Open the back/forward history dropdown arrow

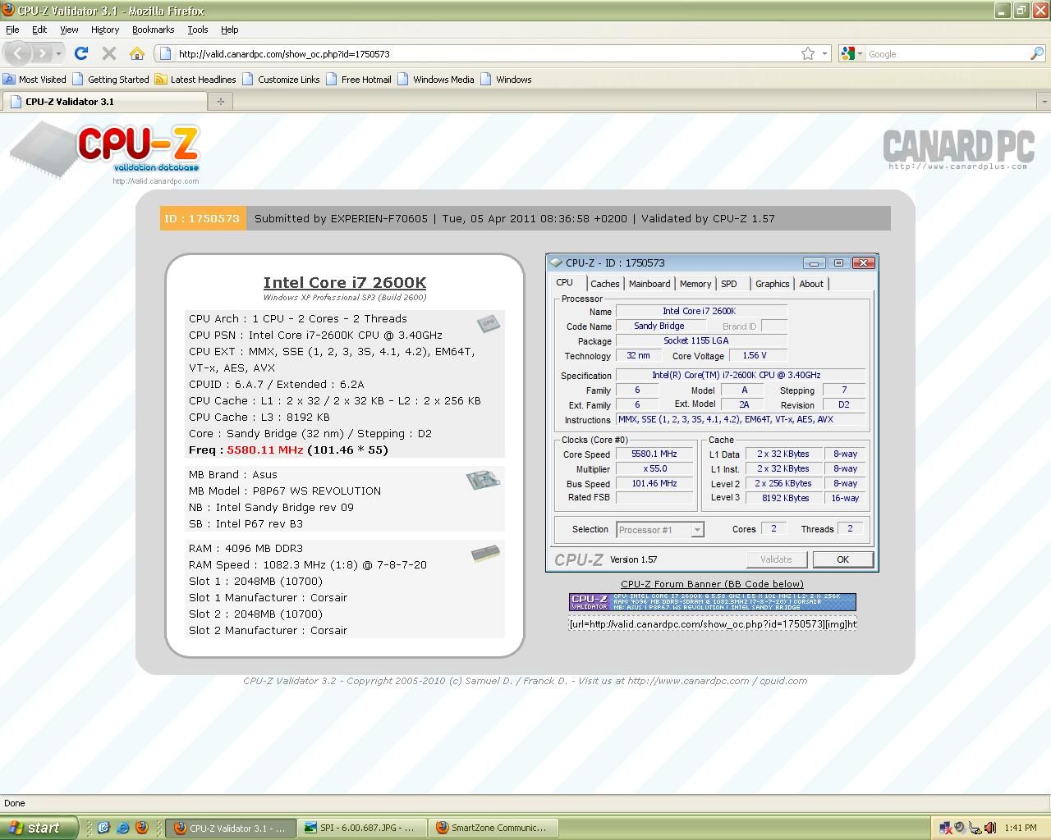pos(58,54)
